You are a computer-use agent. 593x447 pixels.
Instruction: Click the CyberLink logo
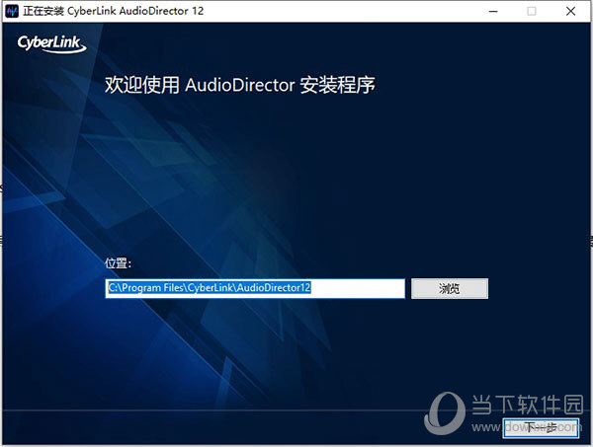(x=51, y=43)
